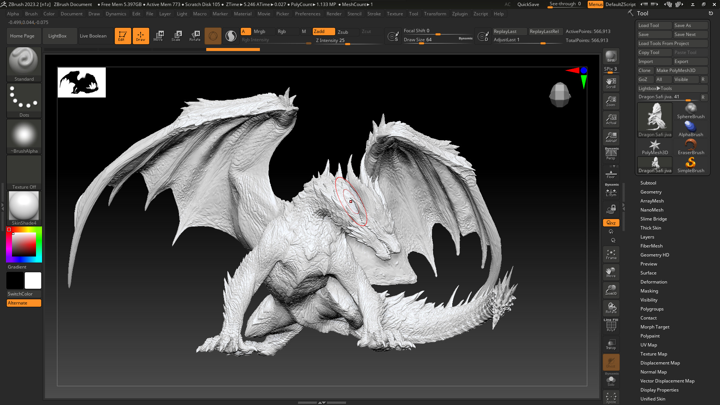Open the Render menu
Image resolution: width=720 pixels, height=405 pixels.
[x=334, y=14]
